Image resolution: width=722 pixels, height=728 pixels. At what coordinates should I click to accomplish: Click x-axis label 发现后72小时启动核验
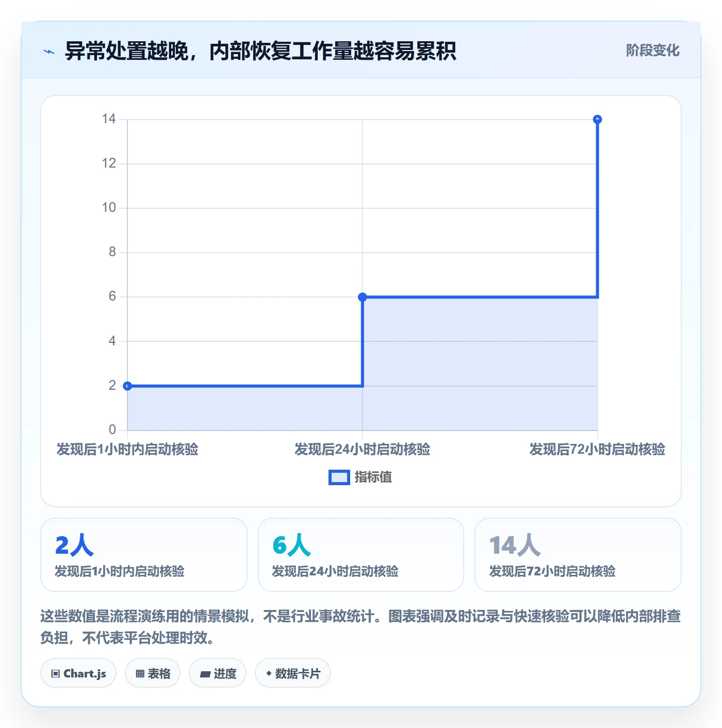click(597, 450)
